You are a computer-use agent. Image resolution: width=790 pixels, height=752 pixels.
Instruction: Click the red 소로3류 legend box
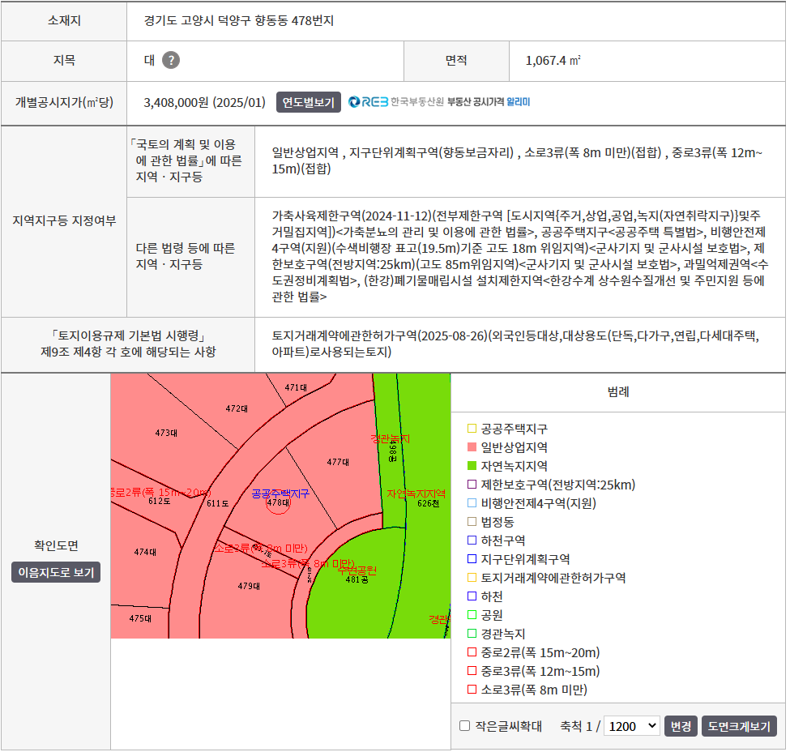click(472, 690)
